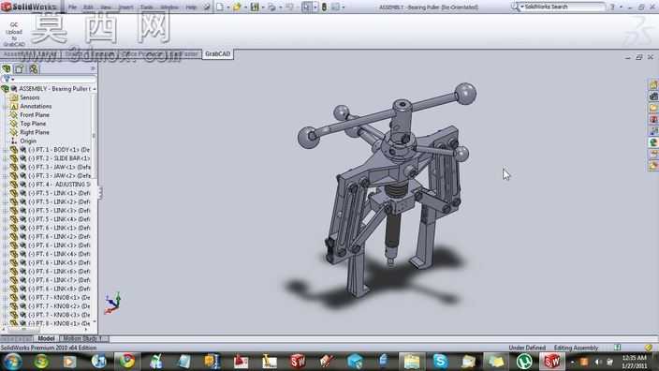The width and height of the screenshot is (659, 371).
Task: Select PT. 5 - LINK<4> component
Action: 59,219
